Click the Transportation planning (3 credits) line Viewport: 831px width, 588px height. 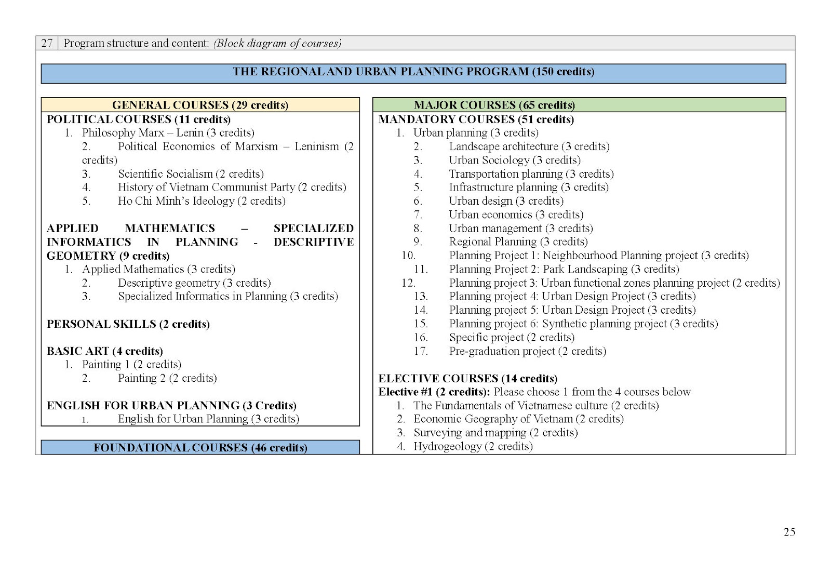(x=531, y=174)
